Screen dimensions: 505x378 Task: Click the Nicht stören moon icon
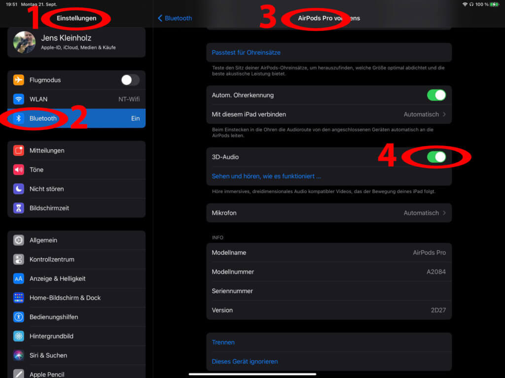[19, 189]
